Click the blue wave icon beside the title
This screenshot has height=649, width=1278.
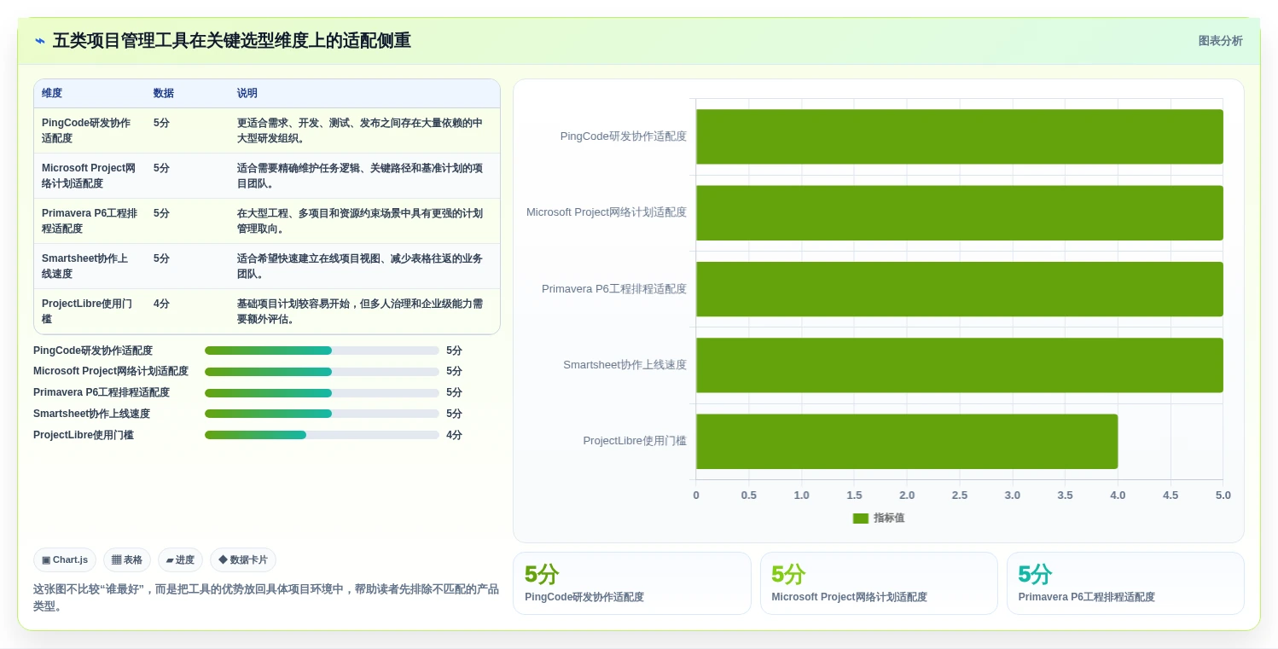coord(39,41)
